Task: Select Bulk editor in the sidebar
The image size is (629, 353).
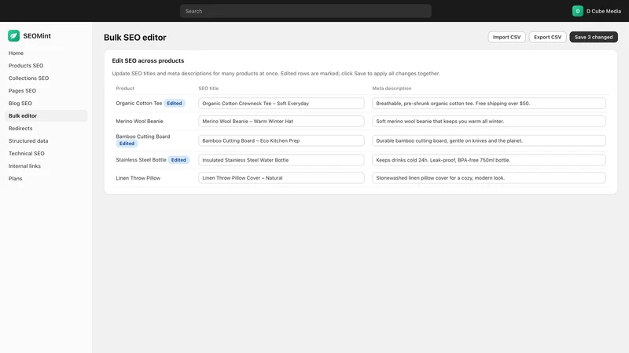Action: pyautogui.click(x=46, y=115)
